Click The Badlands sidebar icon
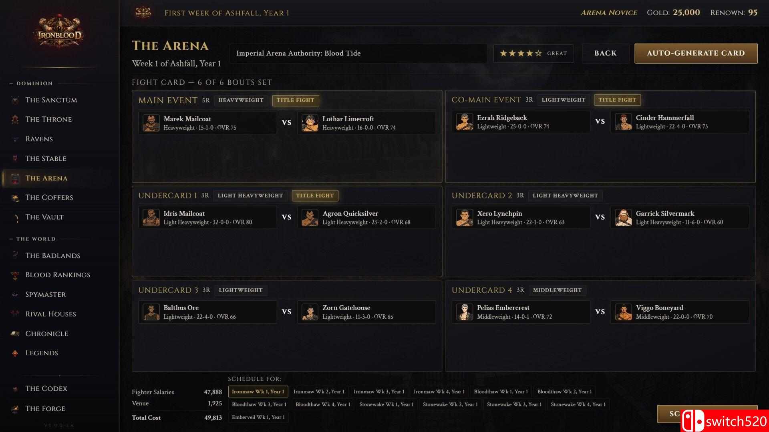 click(15, 255)
